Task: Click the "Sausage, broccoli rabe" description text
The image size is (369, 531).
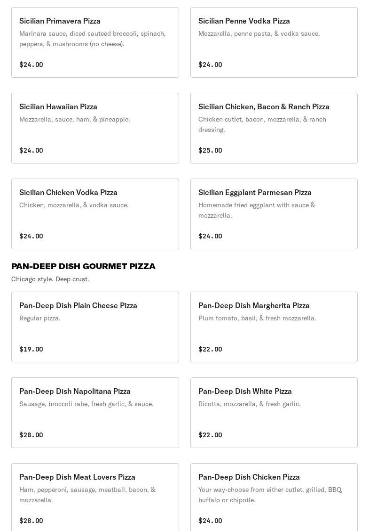Action: pyautogui.click(x=86, y=404)
